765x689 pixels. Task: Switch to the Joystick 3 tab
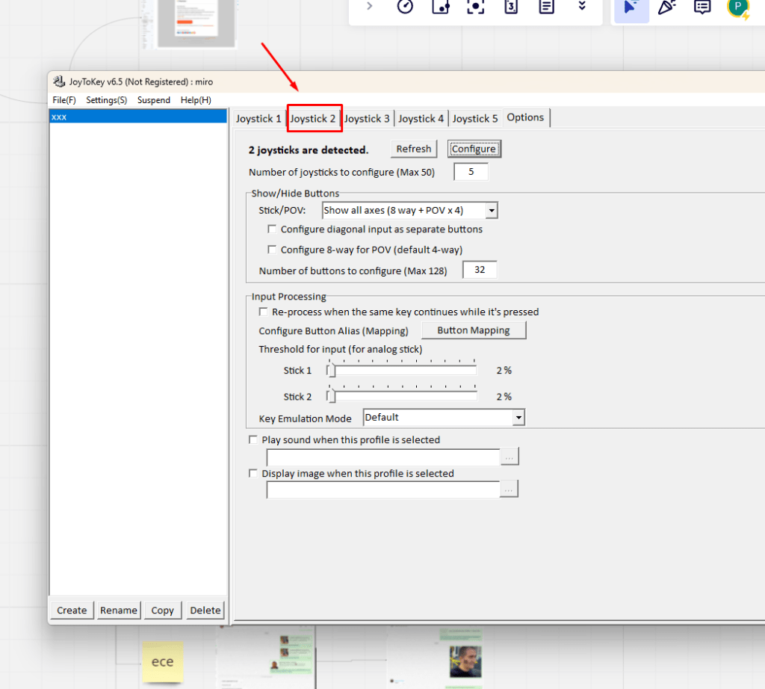(x=367, y=119)
